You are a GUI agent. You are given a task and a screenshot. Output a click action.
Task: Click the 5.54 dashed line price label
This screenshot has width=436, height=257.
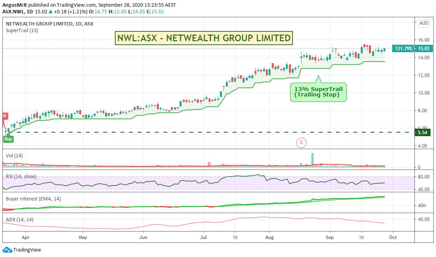[x=422, y=132]
